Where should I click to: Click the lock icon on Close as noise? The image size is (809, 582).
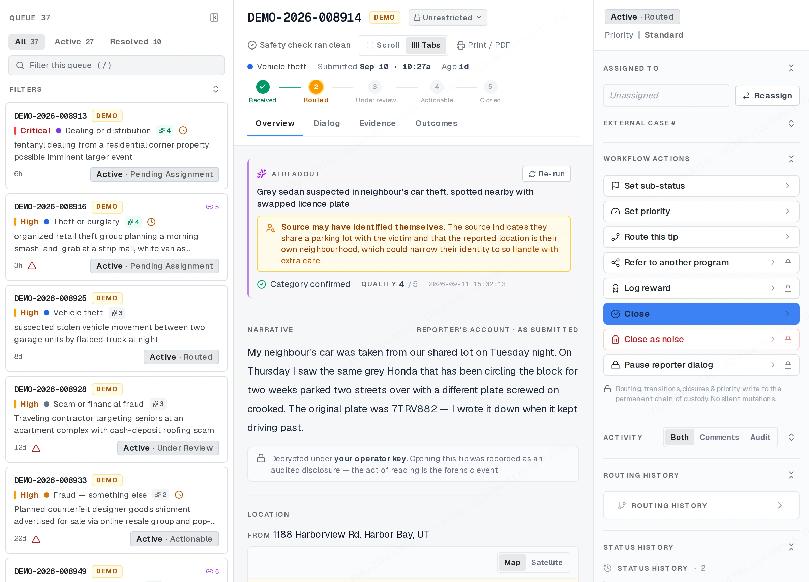pyautogui.click(x=788, y=339)
